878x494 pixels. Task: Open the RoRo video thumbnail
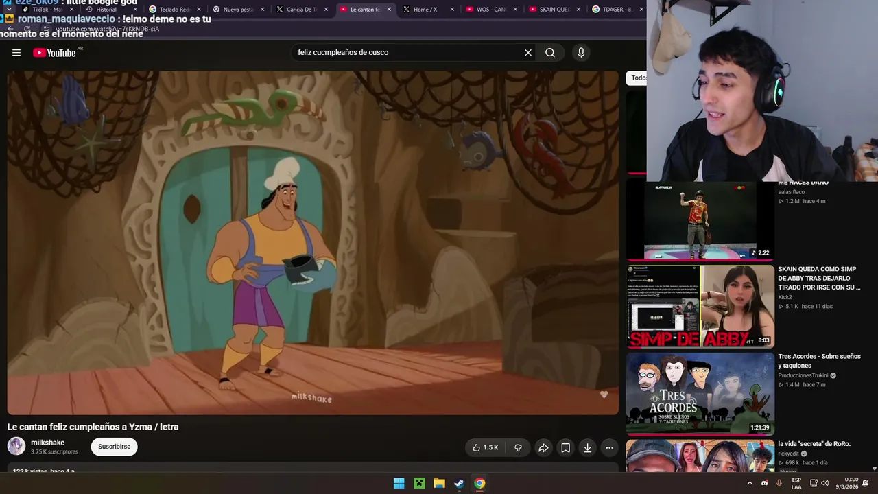click(x=700, y=456)
